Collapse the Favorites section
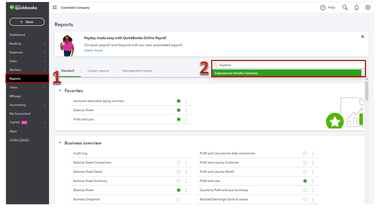The width and height of the screenshot is (379, 214). (x=60, y=91)
